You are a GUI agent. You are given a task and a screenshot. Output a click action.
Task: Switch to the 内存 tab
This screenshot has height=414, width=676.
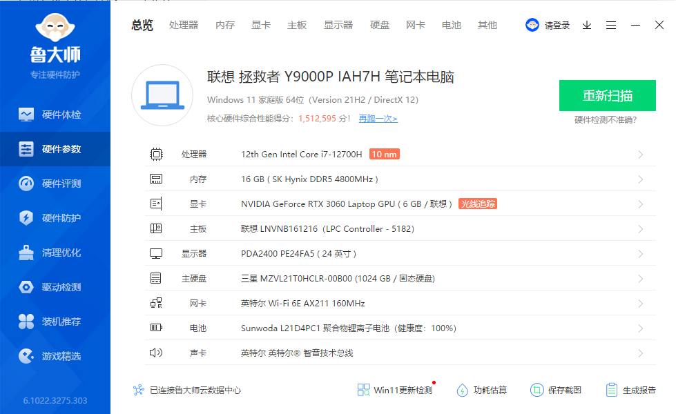tap(225, 25)
